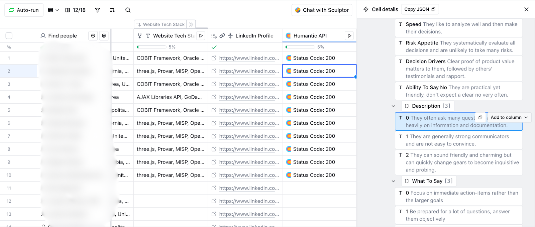Collapse the What To Say section chevron

coord(394,181)
